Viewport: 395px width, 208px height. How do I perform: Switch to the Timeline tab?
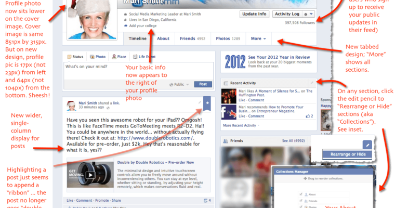coord(137,38)
